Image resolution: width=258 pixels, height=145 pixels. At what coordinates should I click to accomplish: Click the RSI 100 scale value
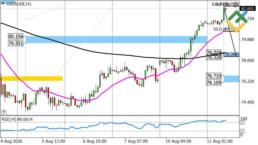pos(244,119)
